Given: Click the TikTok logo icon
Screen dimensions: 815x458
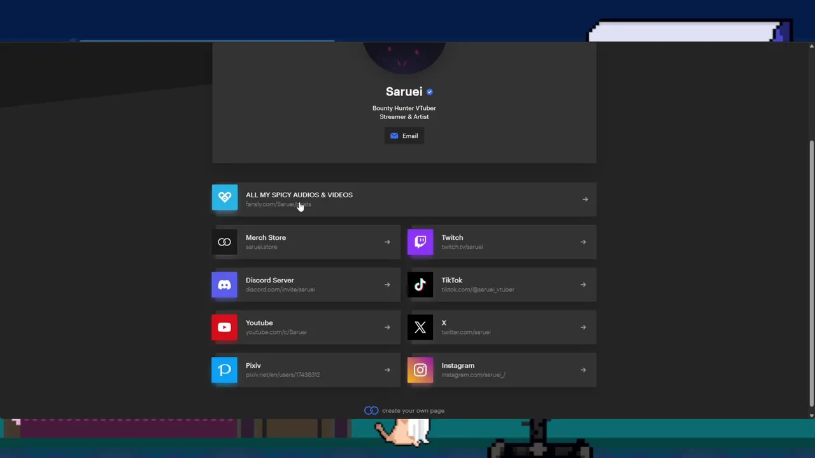Looking at the screenshot, I should point(420,284).
